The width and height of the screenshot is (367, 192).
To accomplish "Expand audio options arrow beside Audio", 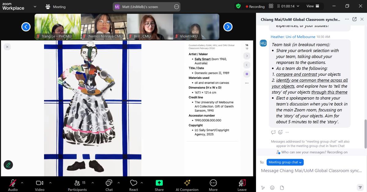I will tap(22, 183).
